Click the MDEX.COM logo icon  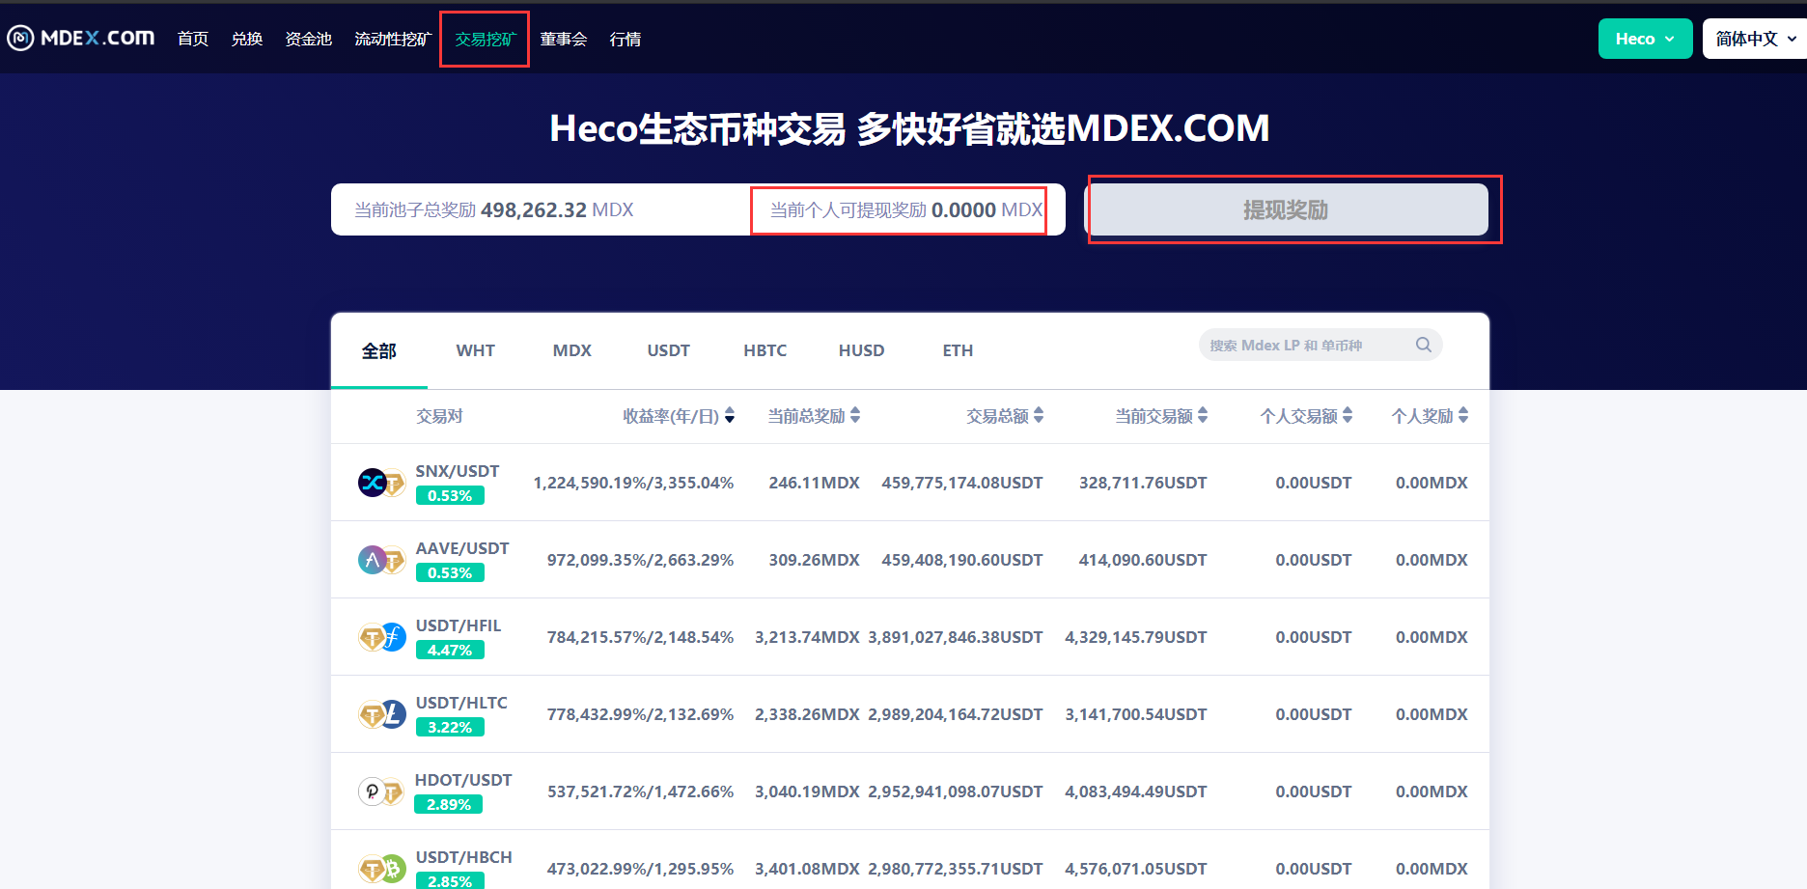(19, 38)
